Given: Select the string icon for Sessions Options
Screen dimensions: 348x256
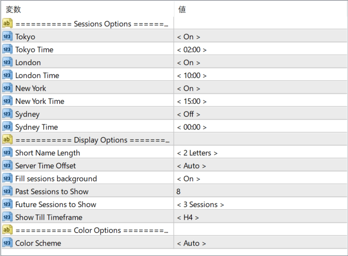Looking at the screenshot, I should (x=7, y=23).
